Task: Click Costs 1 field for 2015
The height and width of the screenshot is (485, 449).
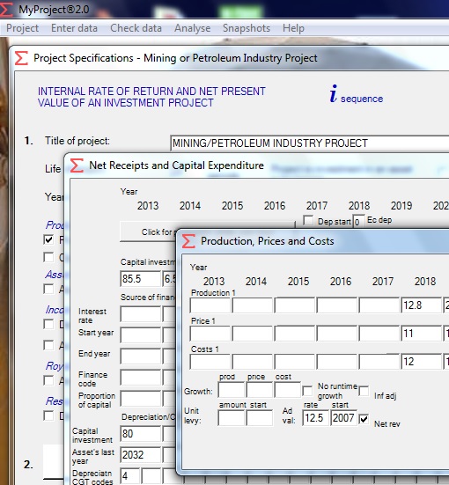Action: (x=295, y=362)
